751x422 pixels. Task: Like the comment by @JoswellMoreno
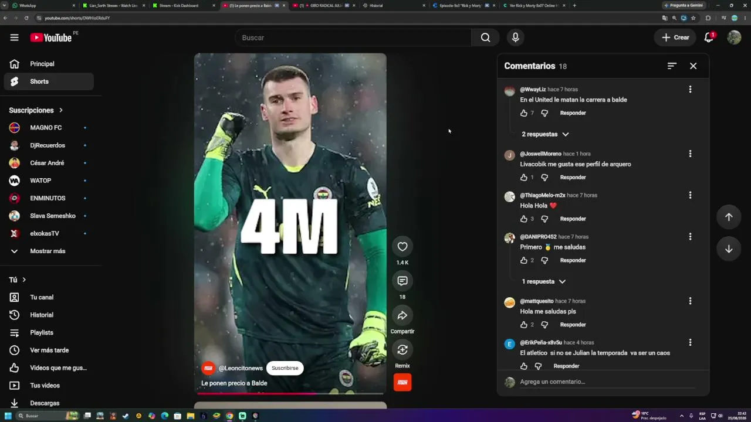(x=524, y=178)
